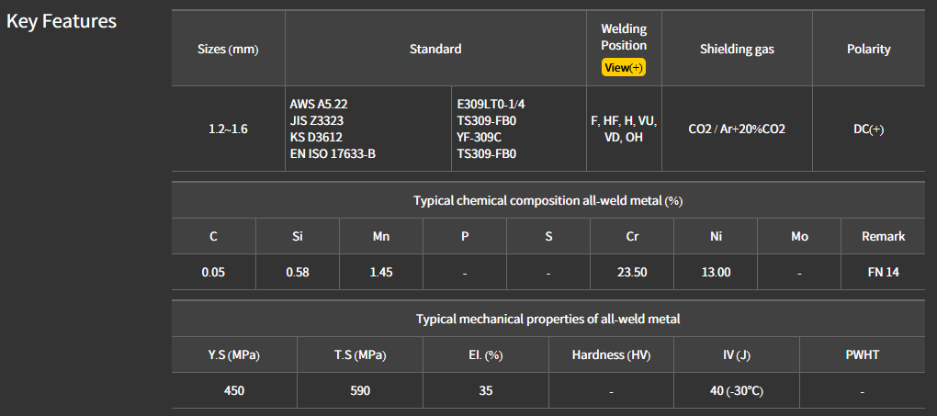Select the 13.00 Ni value
This screenshot has width=937, height=416.
[x=716, y=272]
